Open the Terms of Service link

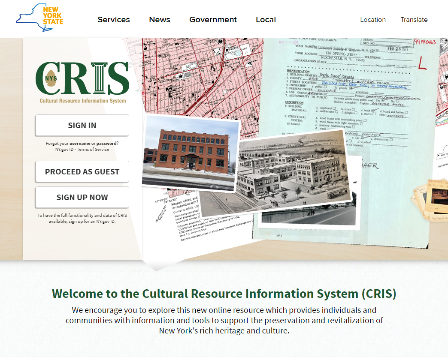94,149
